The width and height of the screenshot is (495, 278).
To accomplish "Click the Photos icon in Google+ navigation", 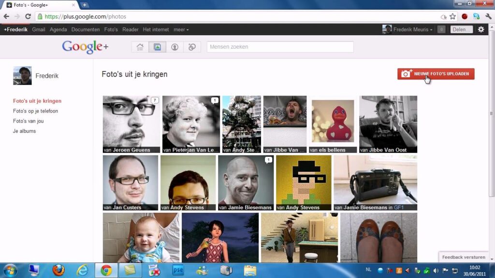I will pyautogui.click(x=157, y=47).
